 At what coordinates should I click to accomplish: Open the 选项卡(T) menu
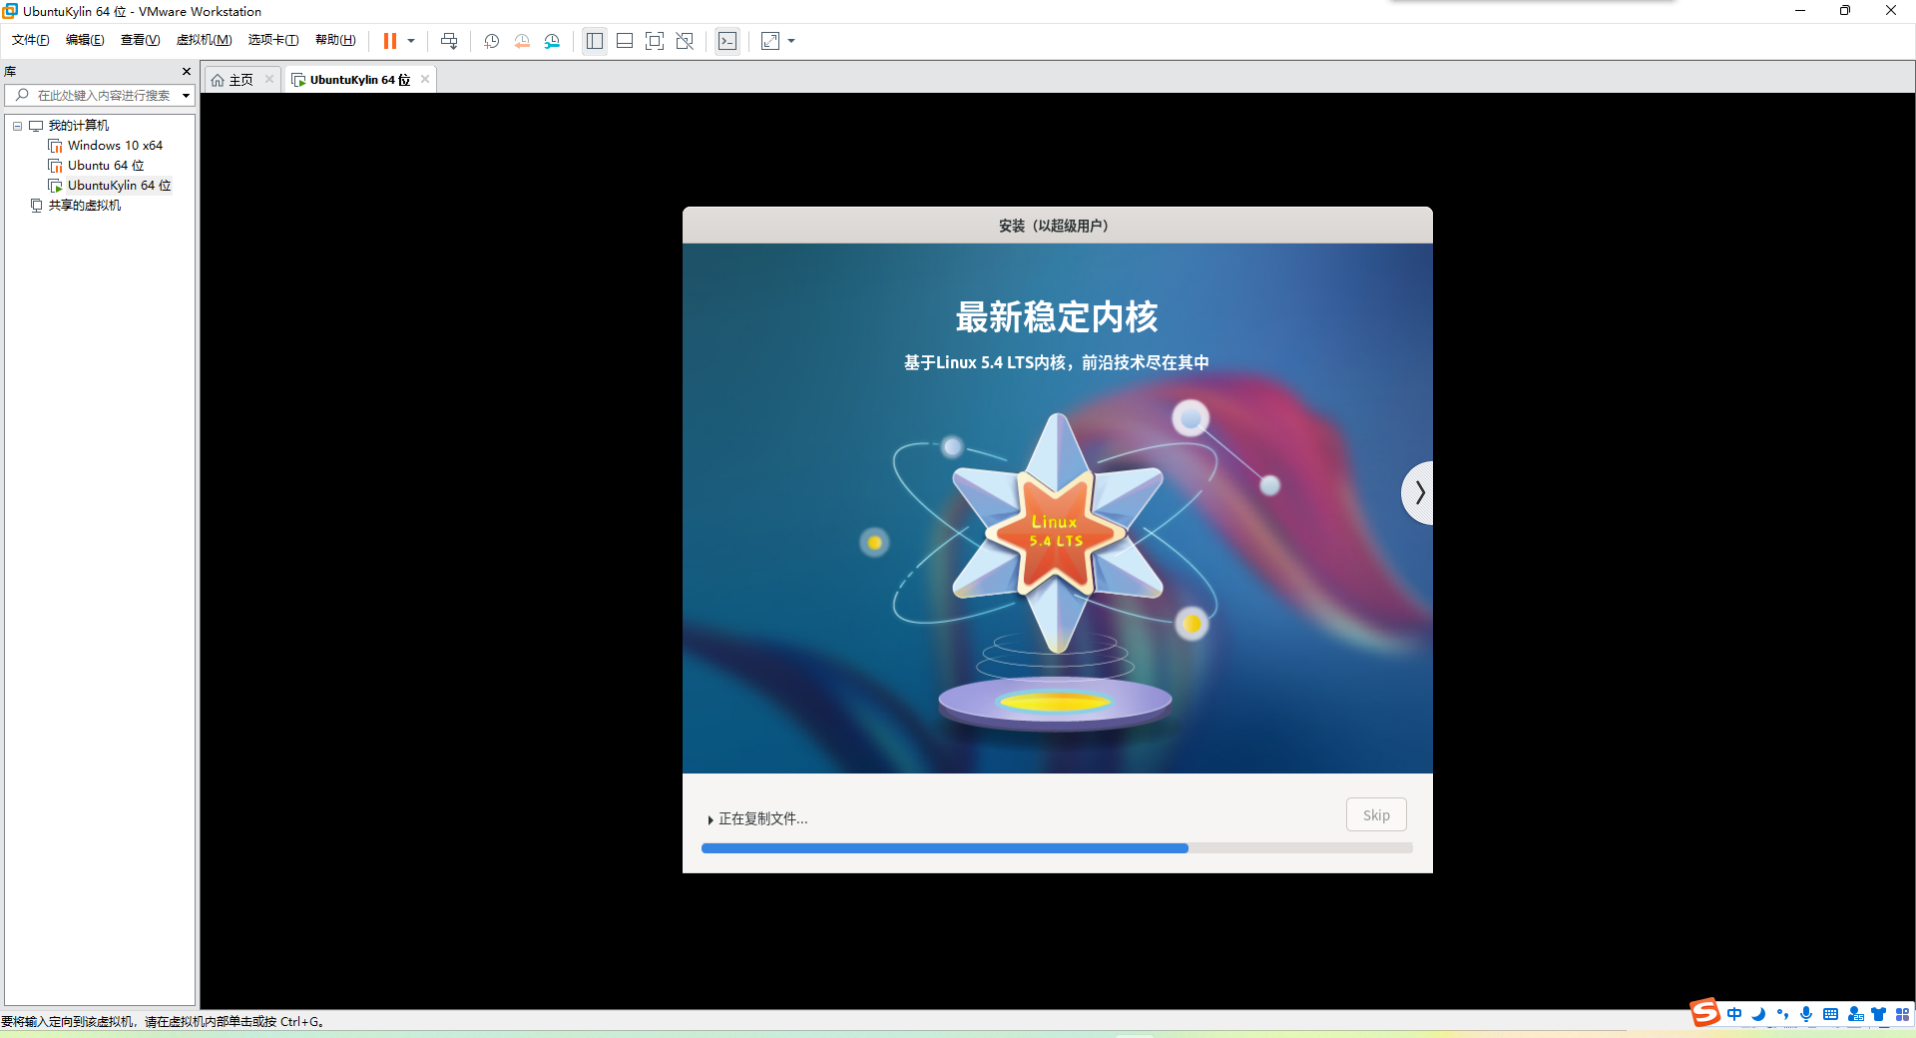pos(273,40)
